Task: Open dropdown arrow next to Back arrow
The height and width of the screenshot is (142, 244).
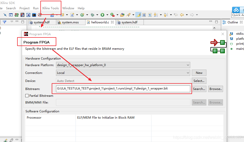Action: (x=187, y=15)
